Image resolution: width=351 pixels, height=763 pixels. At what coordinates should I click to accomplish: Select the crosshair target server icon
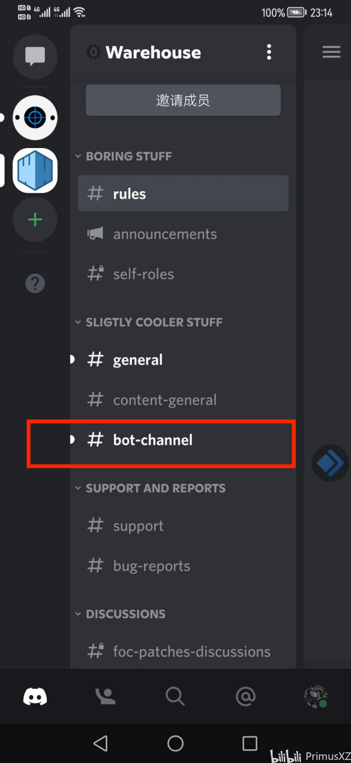click(x=35, y=118)
